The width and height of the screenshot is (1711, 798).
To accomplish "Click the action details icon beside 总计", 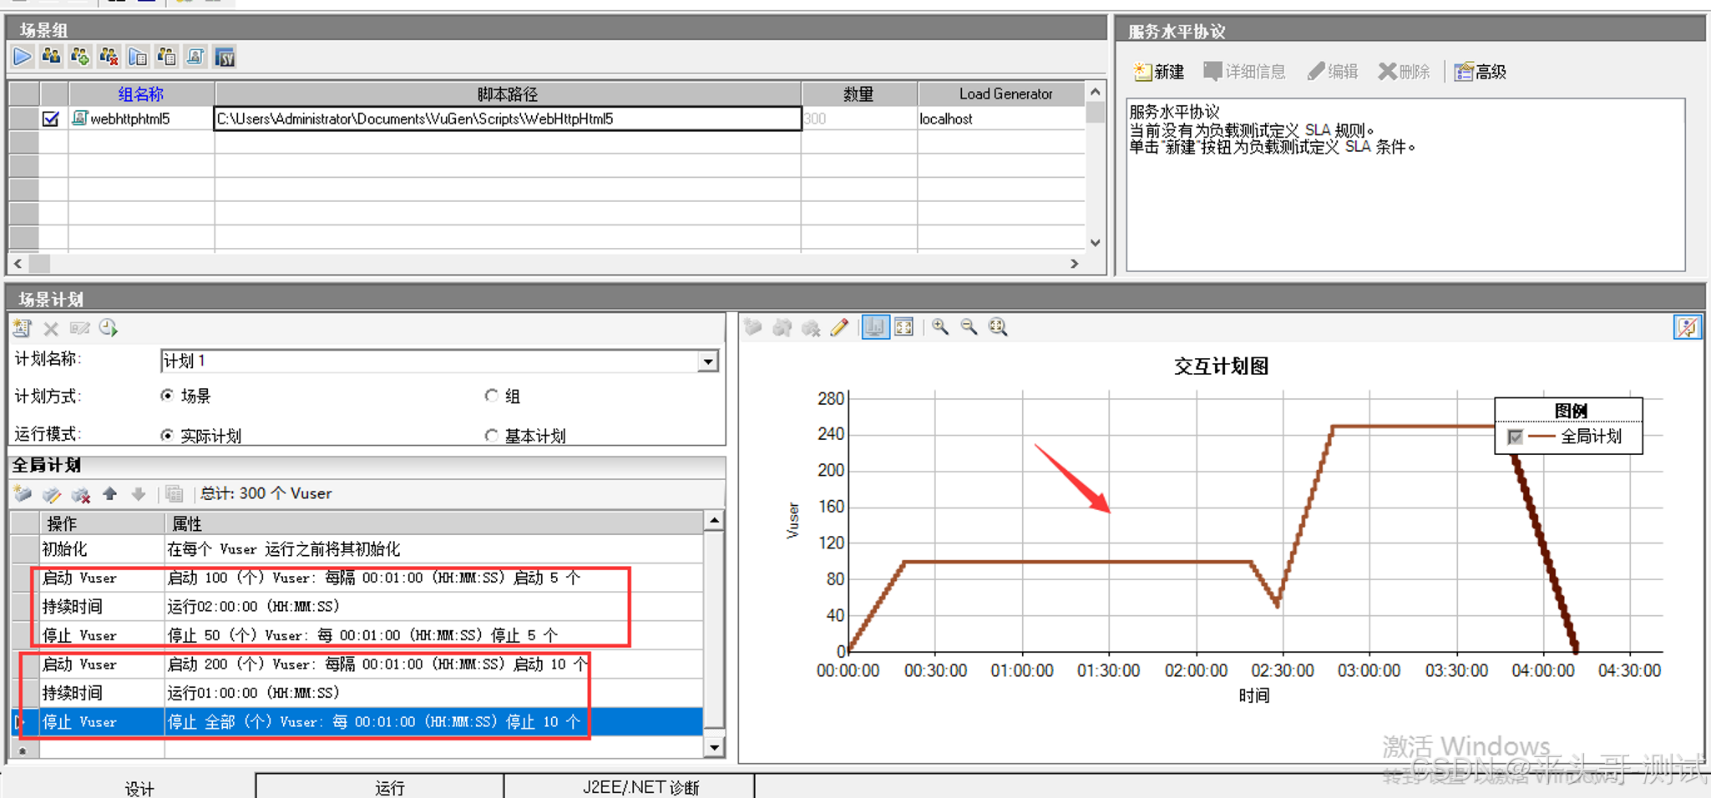I will click(x=175, y=494).
